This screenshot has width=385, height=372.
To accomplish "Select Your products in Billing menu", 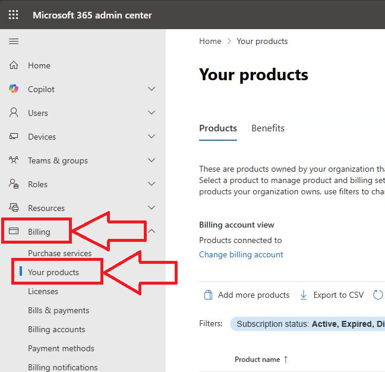I will [53, 272].
